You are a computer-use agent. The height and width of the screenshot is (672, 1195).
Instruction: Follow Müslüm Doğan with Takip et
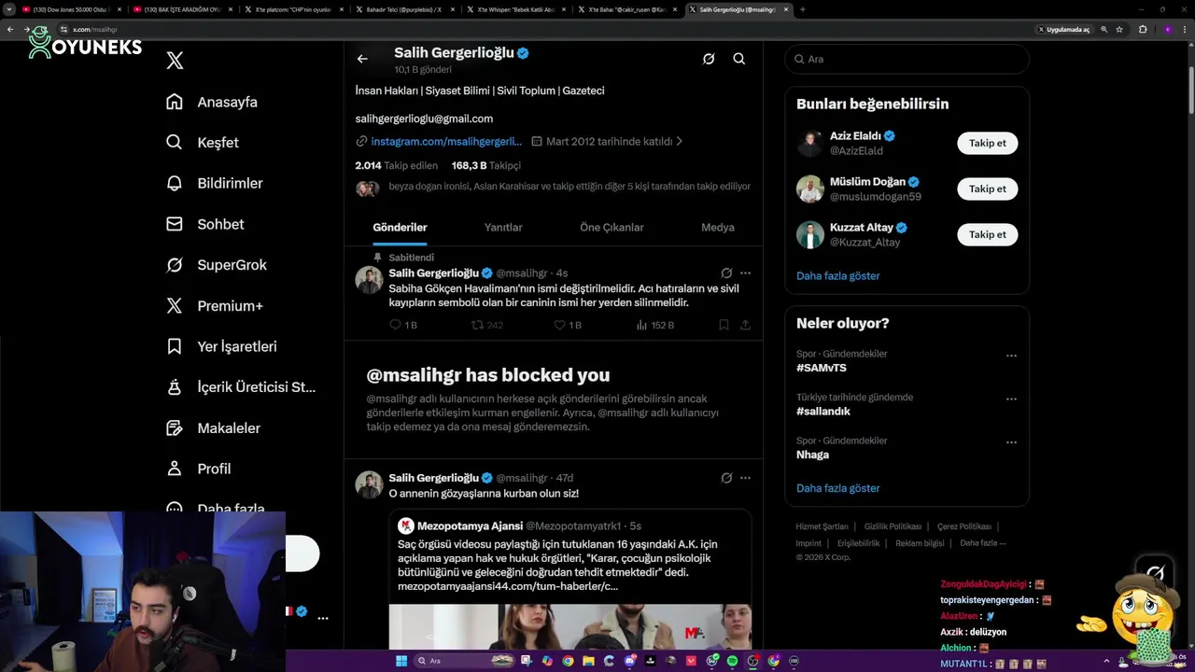click(987, 189)
